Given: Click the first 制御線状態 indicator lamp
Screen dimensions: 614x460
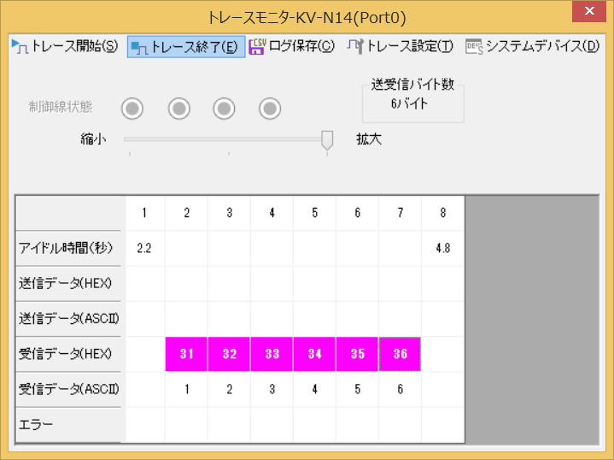Looking at the screenshot, I should [x=132, y=109].
